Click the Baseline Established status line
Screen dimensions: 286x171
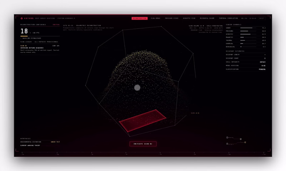(31, 39)
